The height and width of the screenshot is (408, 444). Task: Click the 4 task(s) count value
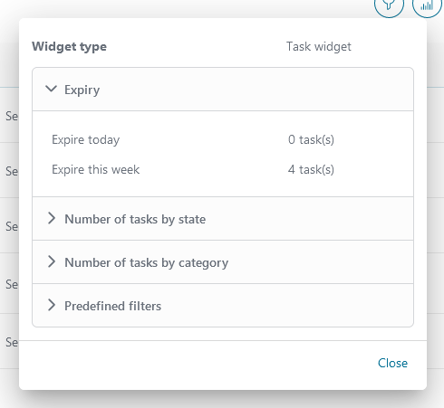coord(311,169)
